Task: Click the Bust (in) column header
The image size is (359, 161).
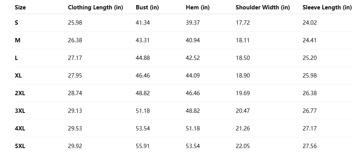Action: point(147,7)
